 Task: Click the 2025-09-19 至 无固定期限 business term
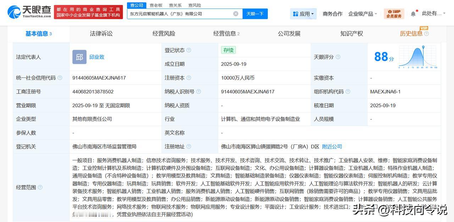101,105
